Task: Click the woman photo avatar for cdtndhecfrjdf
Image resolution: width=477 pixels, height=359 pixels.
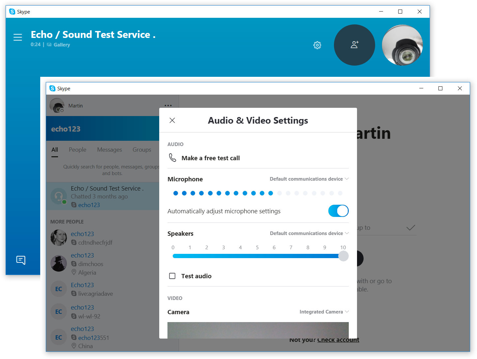Action: tap(59, 238)
